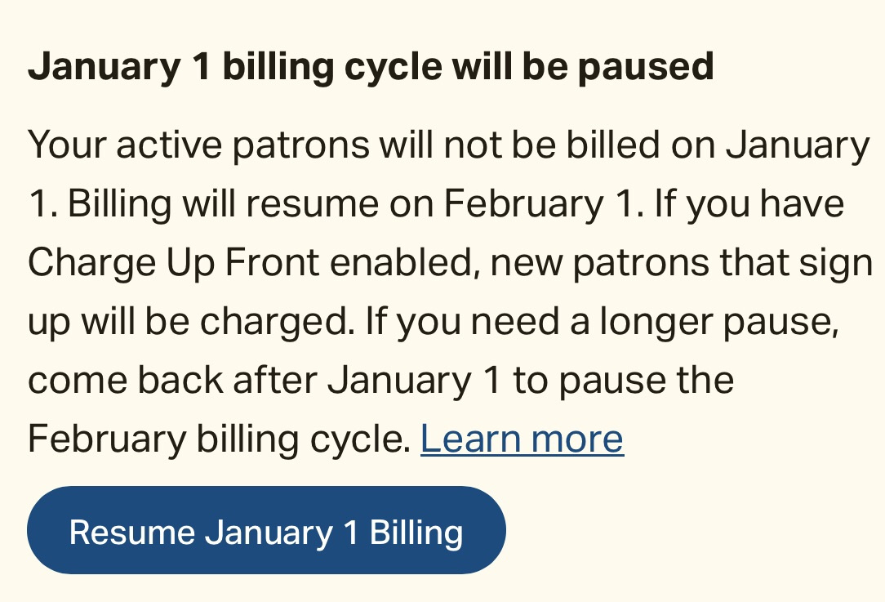The height and width of the screenshot is (602, 885).
Task: Click the words 'new patrons that sign'
Action: [x=681, y=263]
